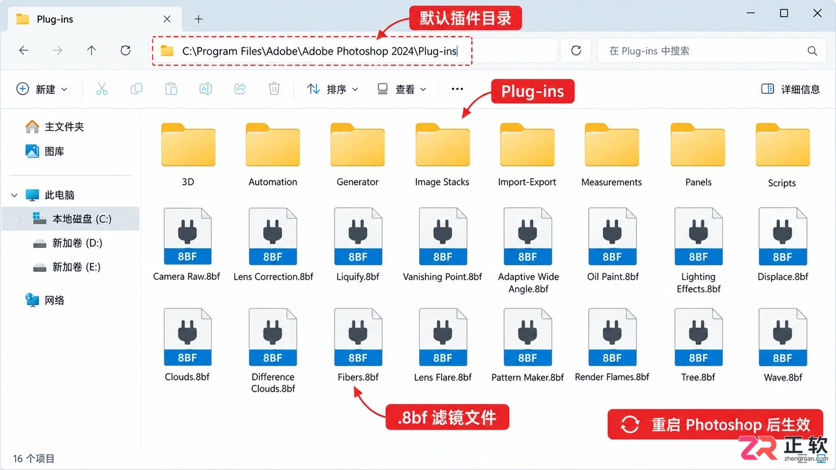
Task: Select the Tree.8bf plug-in icon
Action: click(x=698, y=337)
